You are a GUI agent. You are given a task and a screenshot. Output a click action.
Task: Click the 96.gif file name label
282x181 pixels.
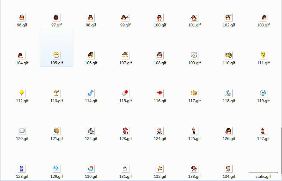pos(22,25)
